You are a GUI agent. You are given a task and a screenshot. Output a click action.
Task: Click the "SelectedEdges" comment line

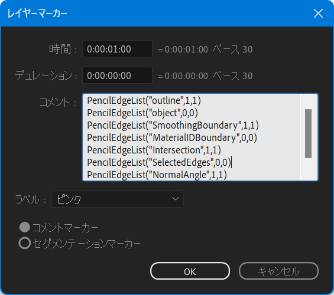pyautogui.click(x=159, y=162)
